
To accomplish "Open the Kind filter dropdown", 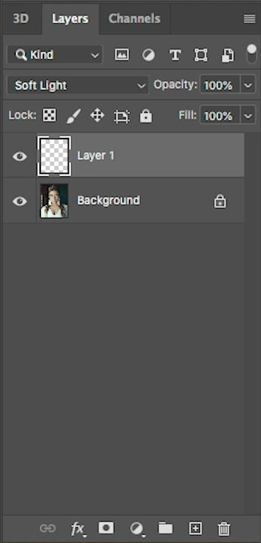I will 55,55.
